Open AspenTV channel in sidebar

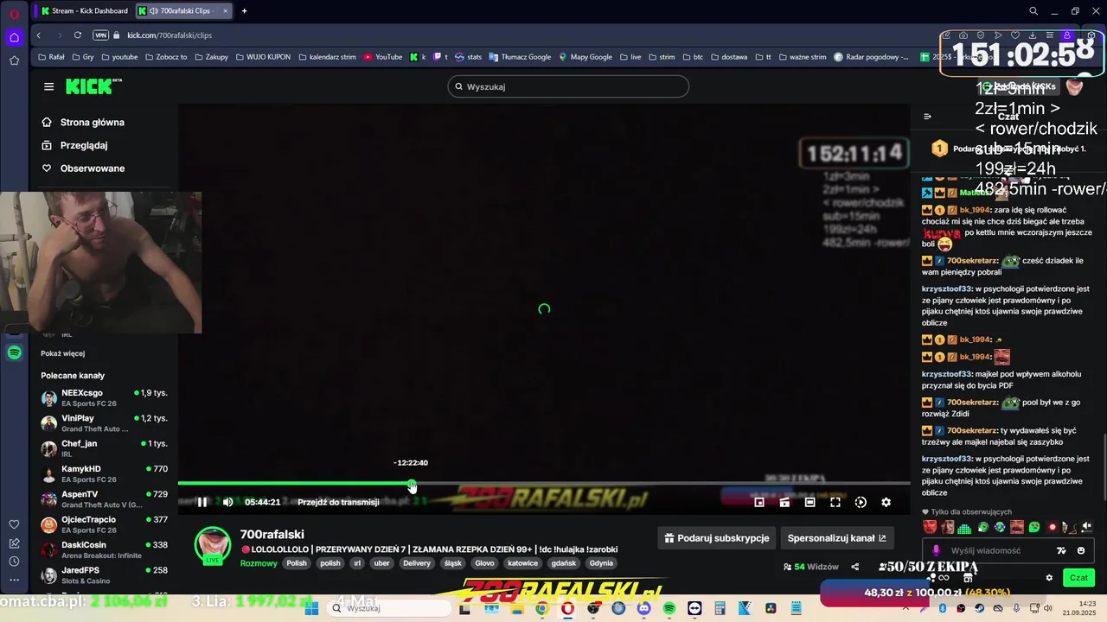[x=104, y=499]
